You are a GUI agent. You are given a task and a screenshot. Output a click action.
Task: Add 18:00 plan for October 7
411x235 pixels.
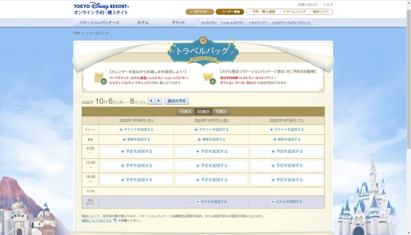(212, 180)
